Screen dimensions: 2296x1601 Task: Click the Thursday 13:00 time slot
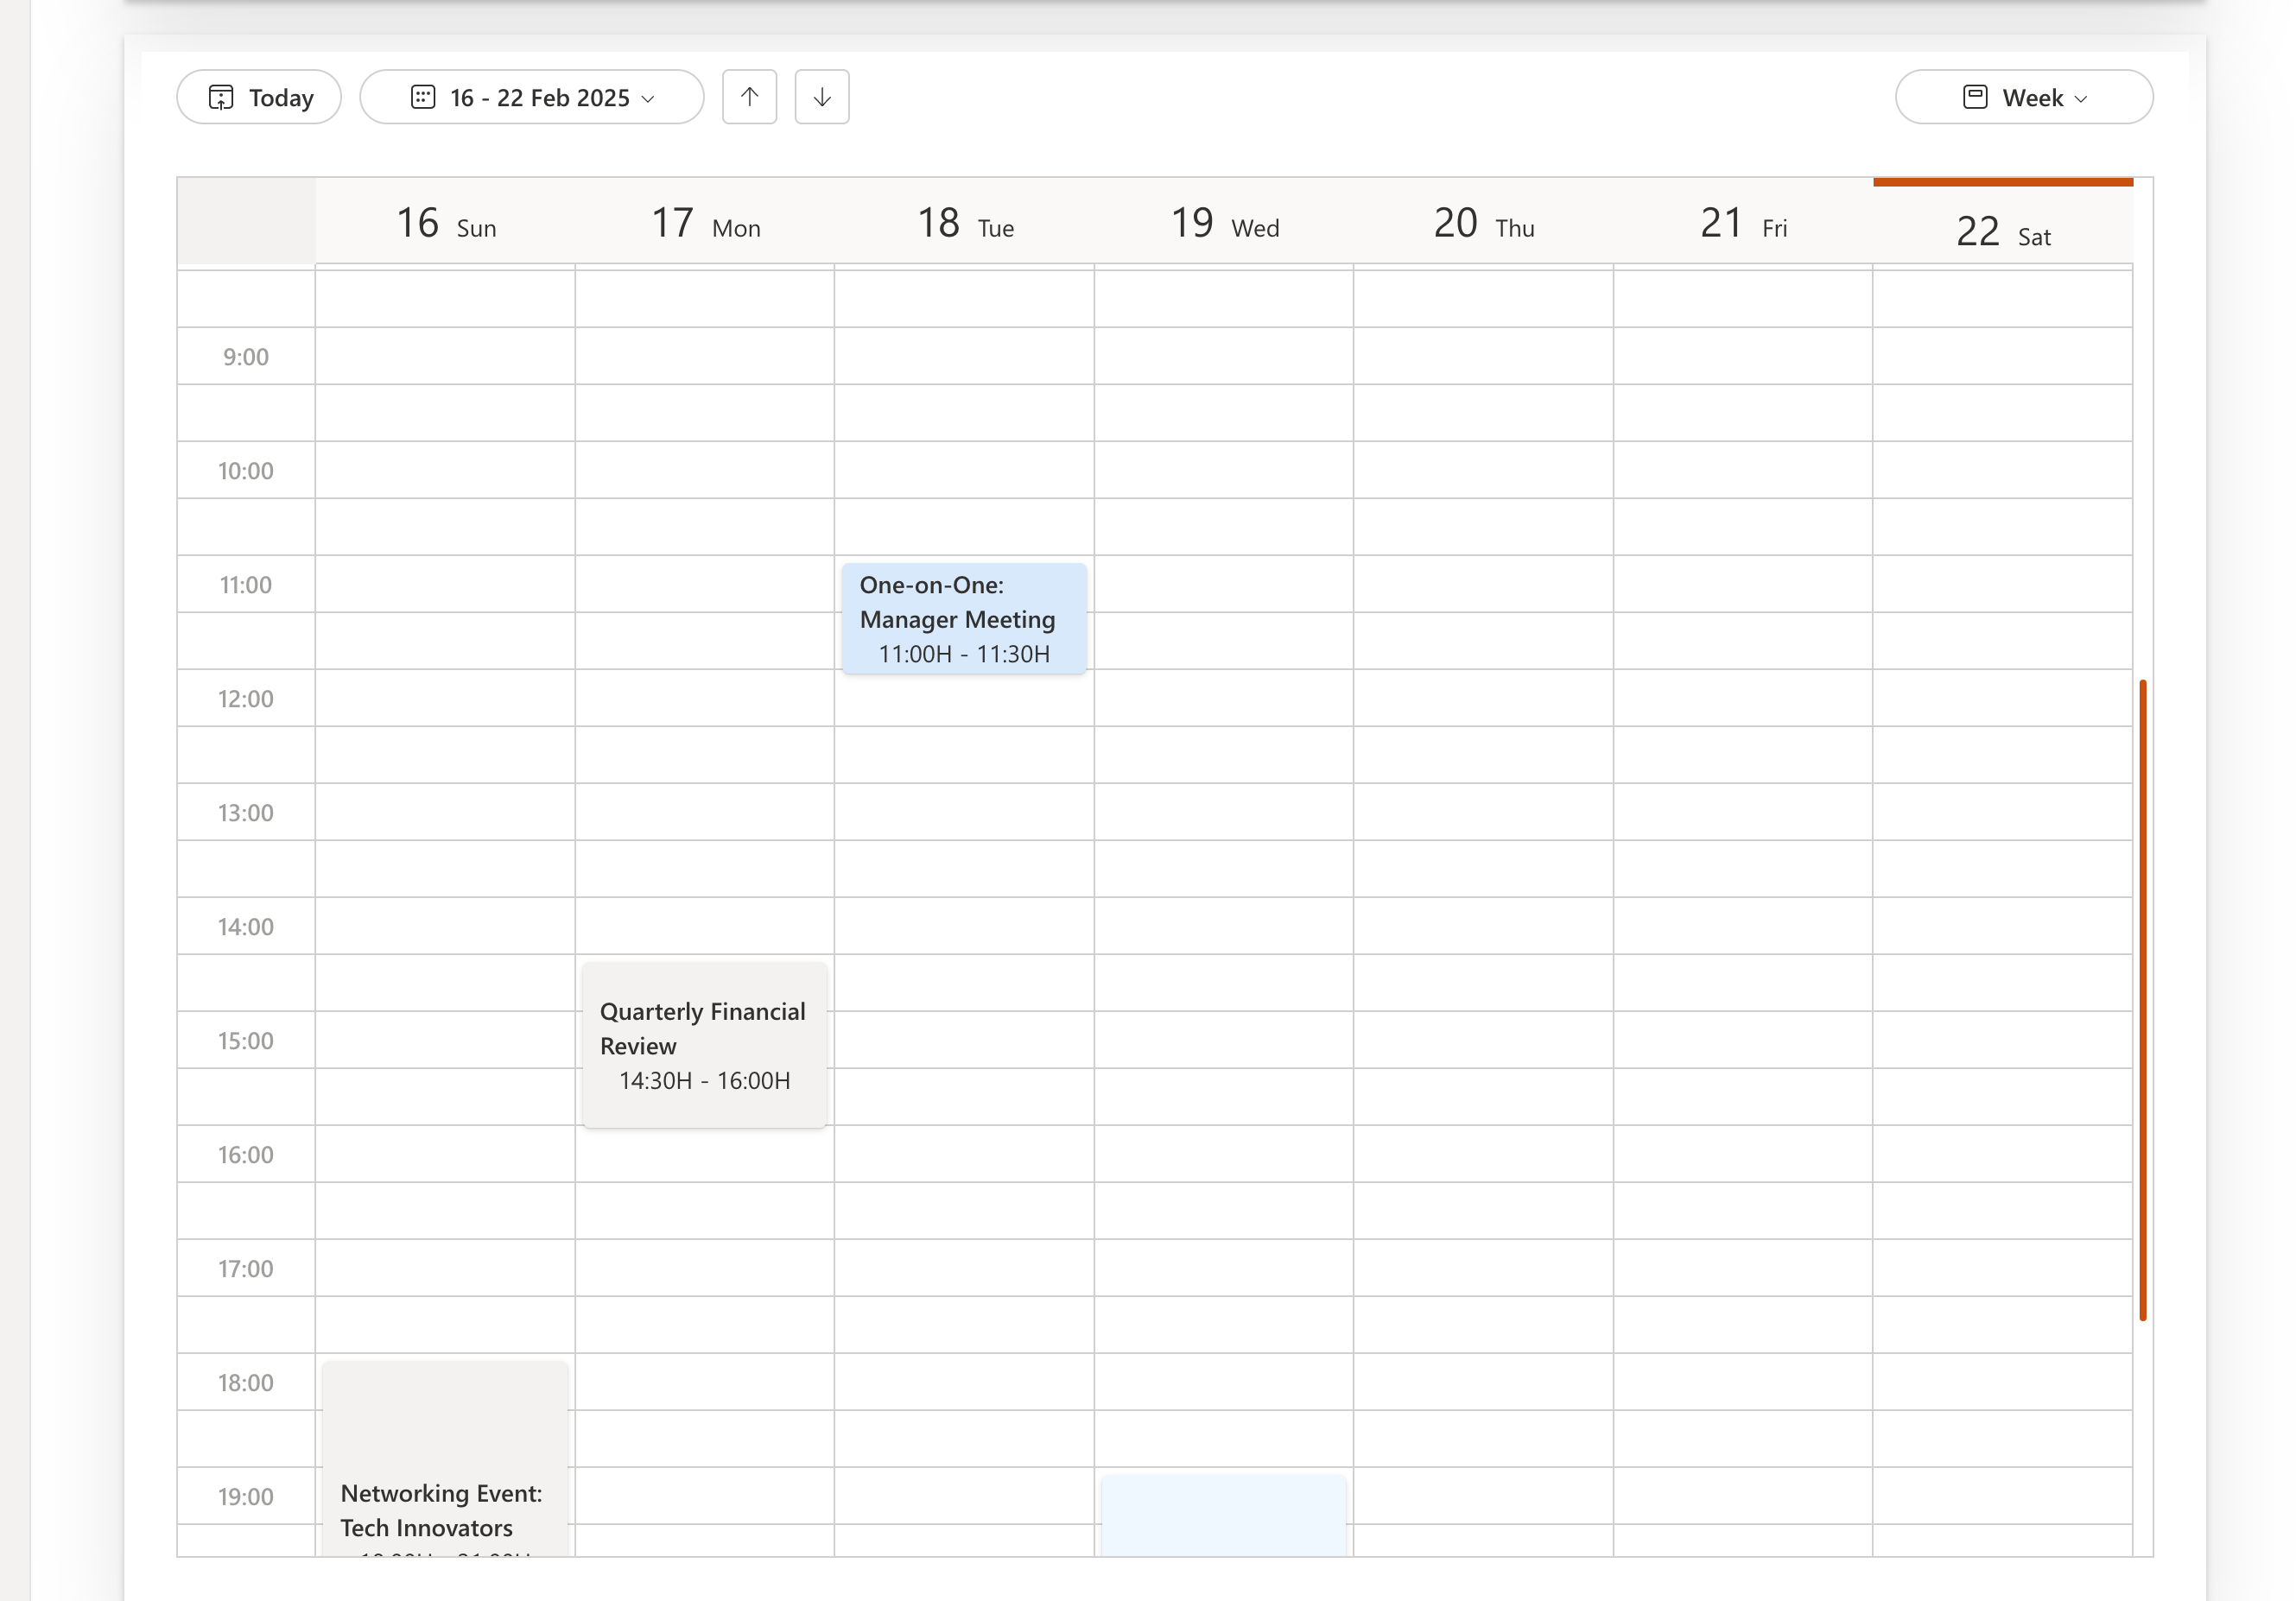coord(1482,811)
